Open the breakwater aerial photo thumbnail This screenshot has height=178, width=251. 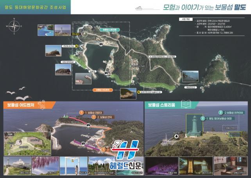83,79
